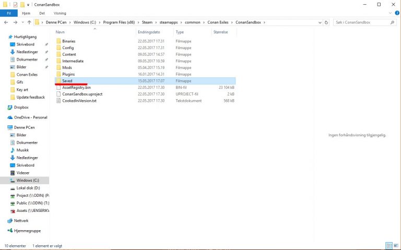Open address bar history dropdown
401x250 pixels.
(x=320, y=23)
